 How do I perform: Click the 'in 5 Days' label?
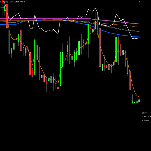(x=145, y=120)
